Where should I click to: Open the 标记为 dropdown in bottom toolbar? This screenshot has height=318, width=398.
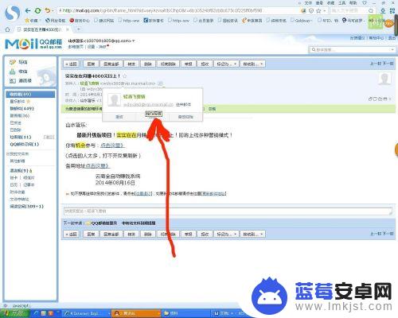pyautogui.click(x=226, y=234)
